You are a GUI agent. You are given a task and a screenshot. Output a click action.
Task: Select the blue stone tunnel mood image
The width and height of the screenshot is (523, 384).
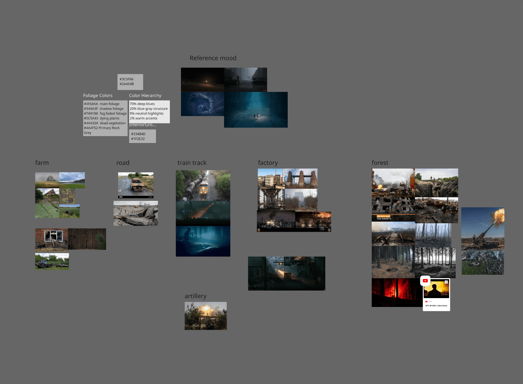pos(202,104)
